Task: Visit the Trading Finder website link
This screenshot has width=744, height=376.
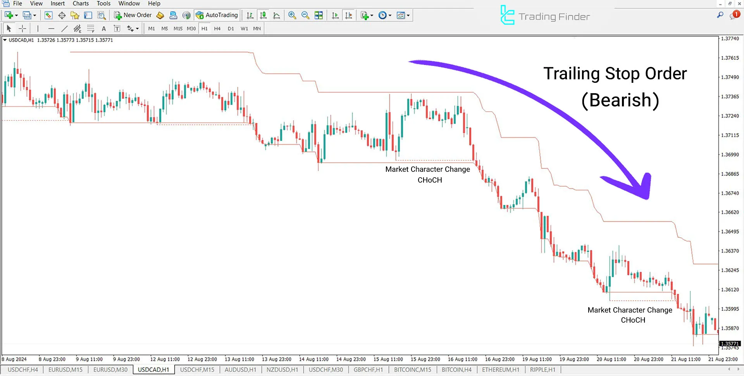Action: point(544,16)
